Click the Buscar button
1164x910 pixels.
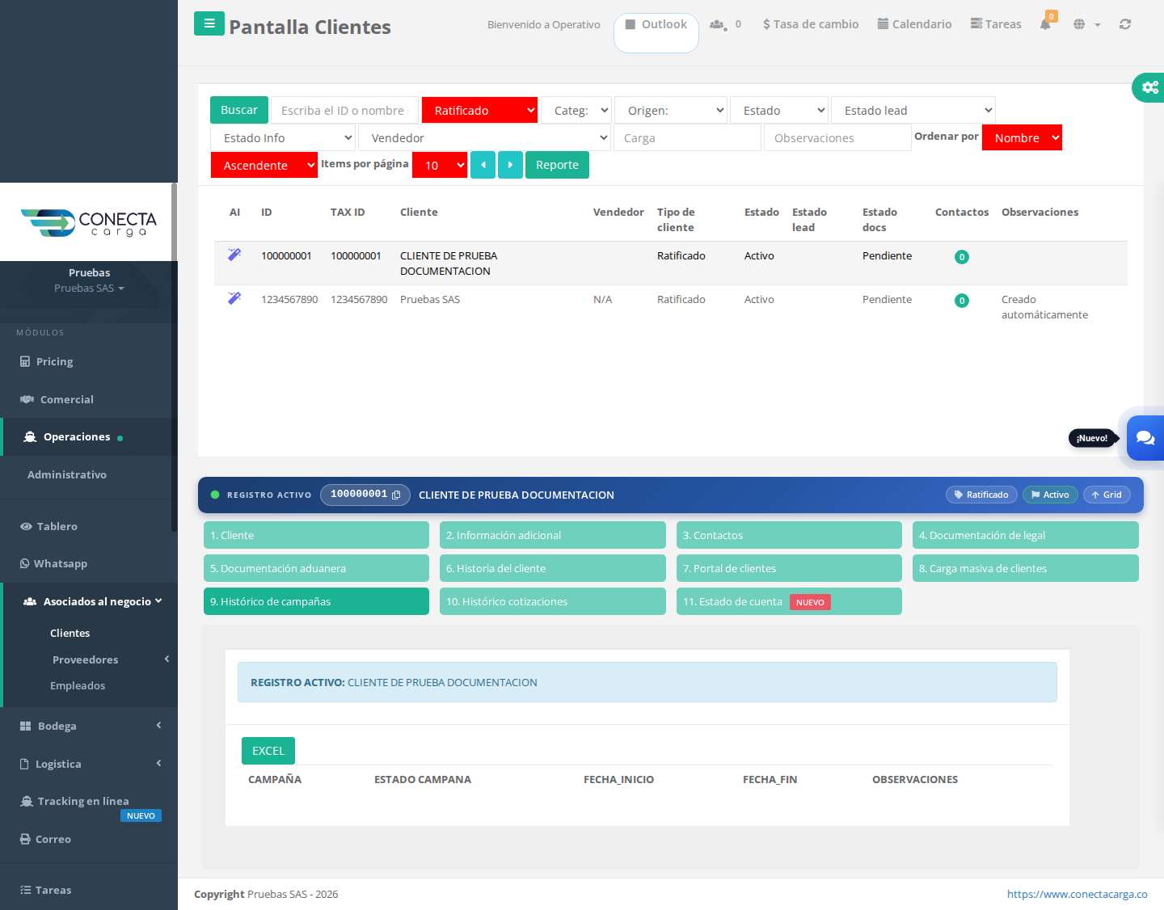(239, 110)
